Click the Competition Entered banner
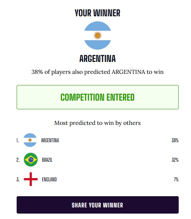Screen dimensions: 191x219 [98, 97]
